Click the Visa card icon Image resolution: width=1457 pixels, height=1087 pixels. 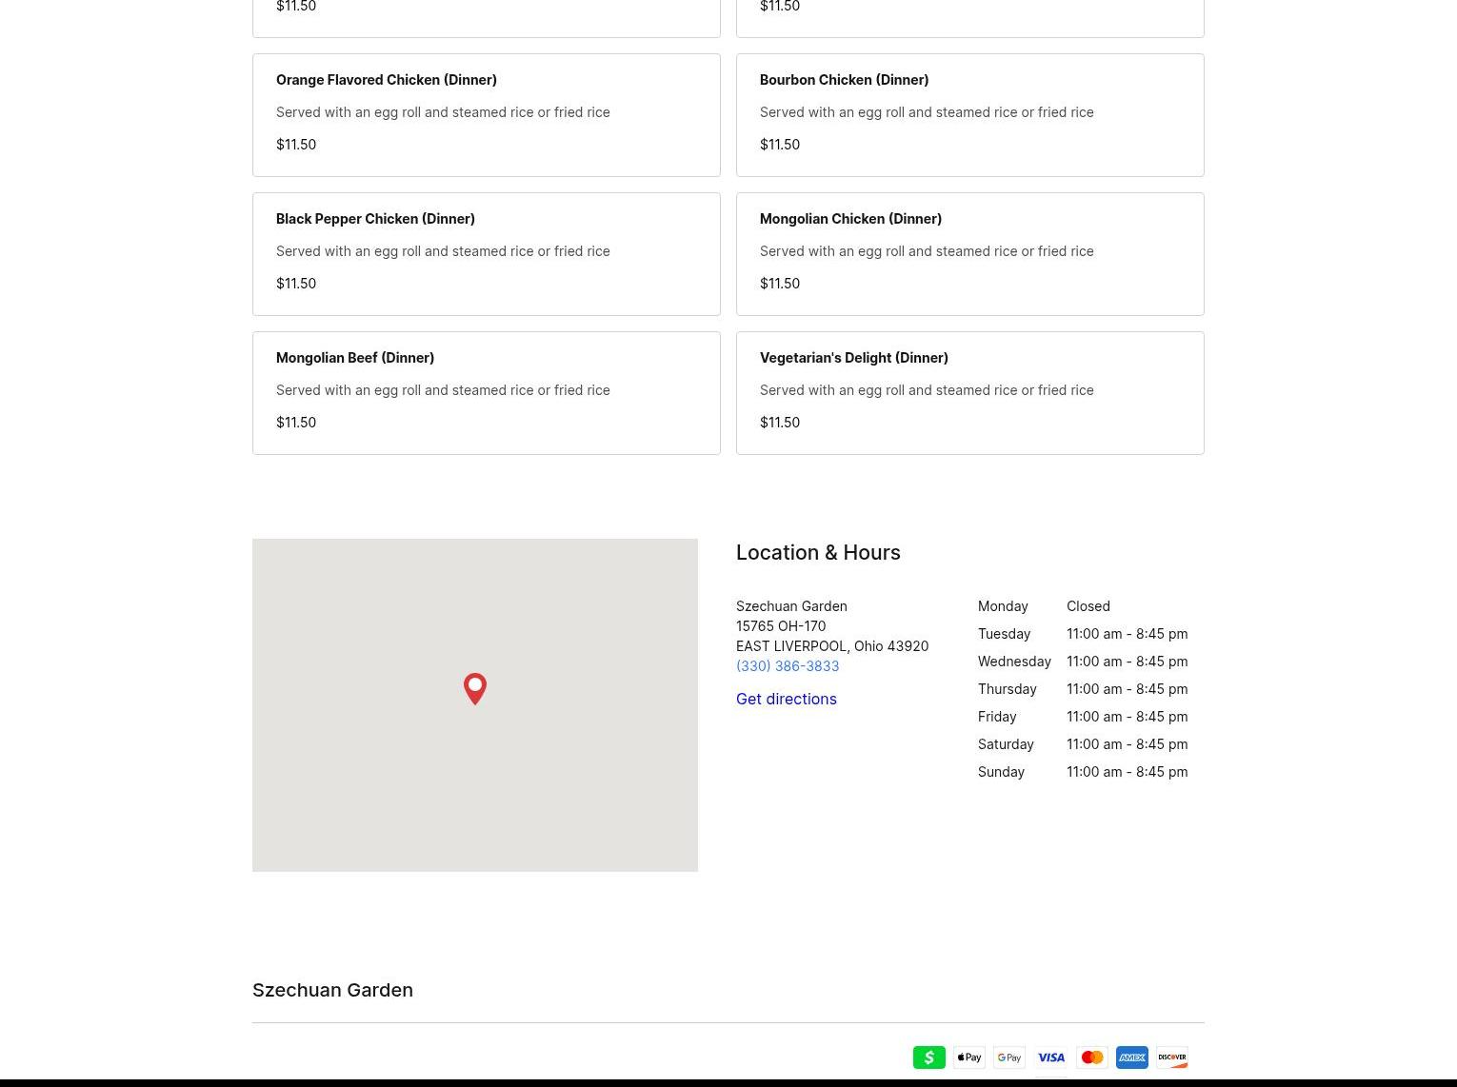tap(1050, 1057)
